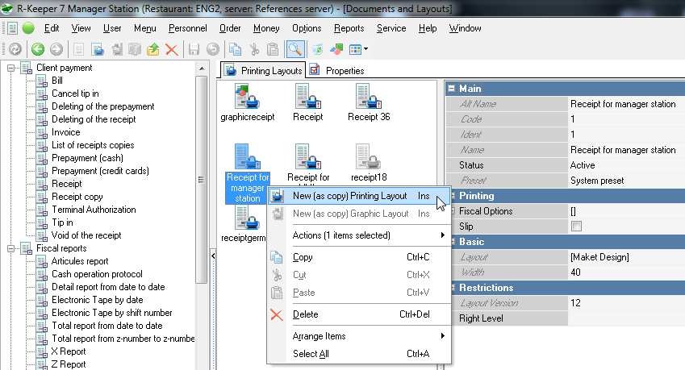Select the Receipt 36 layout icon

point(369,98)
